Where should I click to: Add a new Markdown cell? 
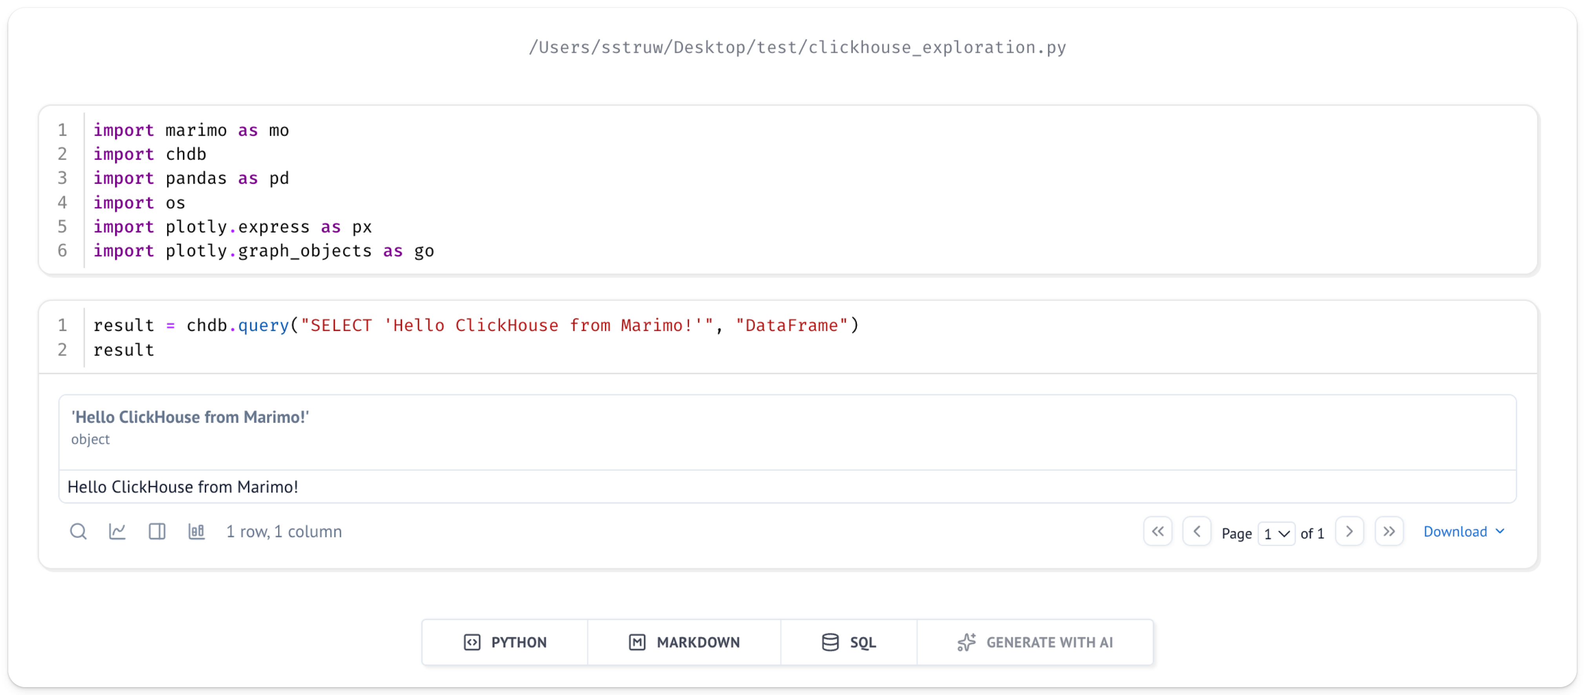click(684, 642)
